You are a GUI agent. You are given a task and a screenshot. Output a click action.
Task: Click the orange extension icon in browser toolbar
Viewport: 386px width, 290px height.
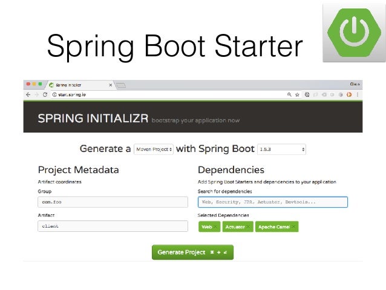tap(349, 94)
